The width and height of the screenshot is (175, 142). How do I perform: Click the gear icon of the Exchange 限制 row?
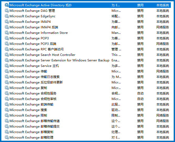pos(7,115)
